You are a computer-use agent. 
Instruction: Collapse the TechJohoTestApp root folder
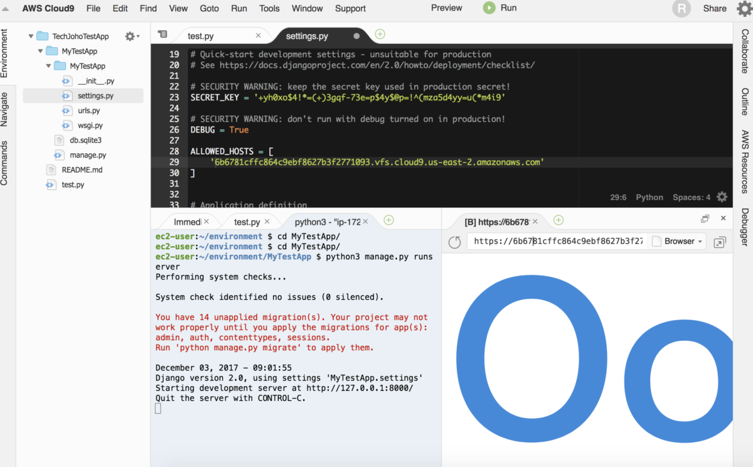(31, 36)
